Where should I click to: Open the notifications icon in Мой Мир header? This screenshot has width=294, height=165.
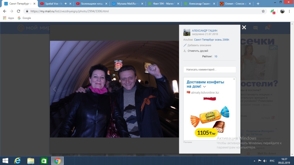point(268,28)
